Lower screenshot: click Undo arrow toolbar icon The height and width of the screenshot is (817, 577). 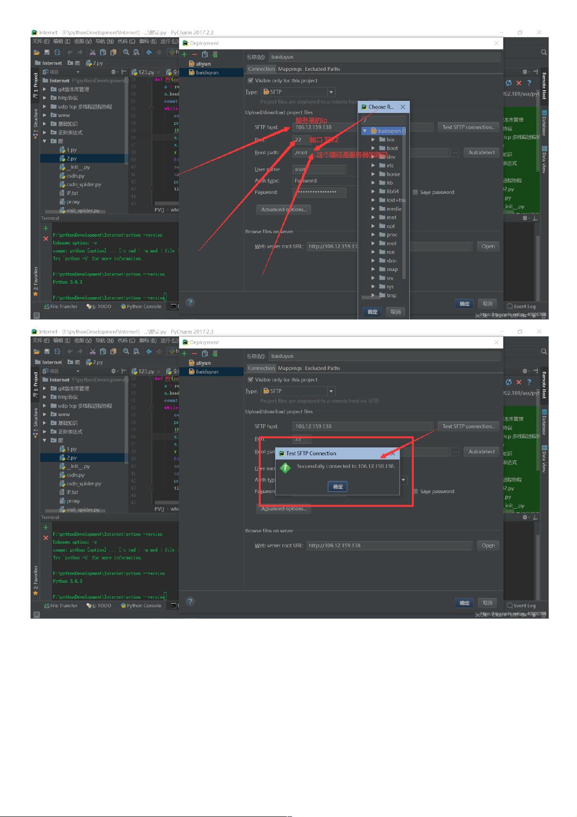(70, 352)
